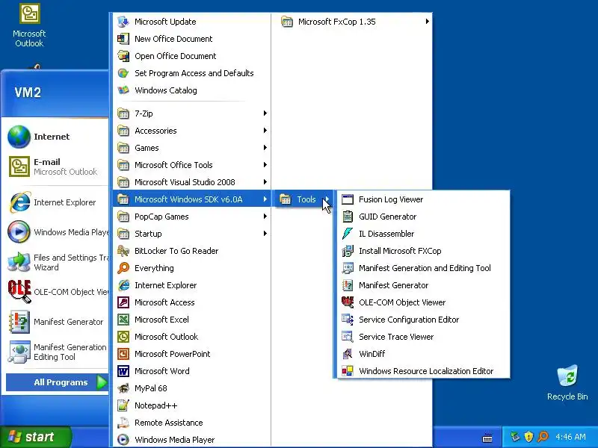Select New Office Document
The width and height of the screenshot is (598, 448).
(x=192, y=39)
